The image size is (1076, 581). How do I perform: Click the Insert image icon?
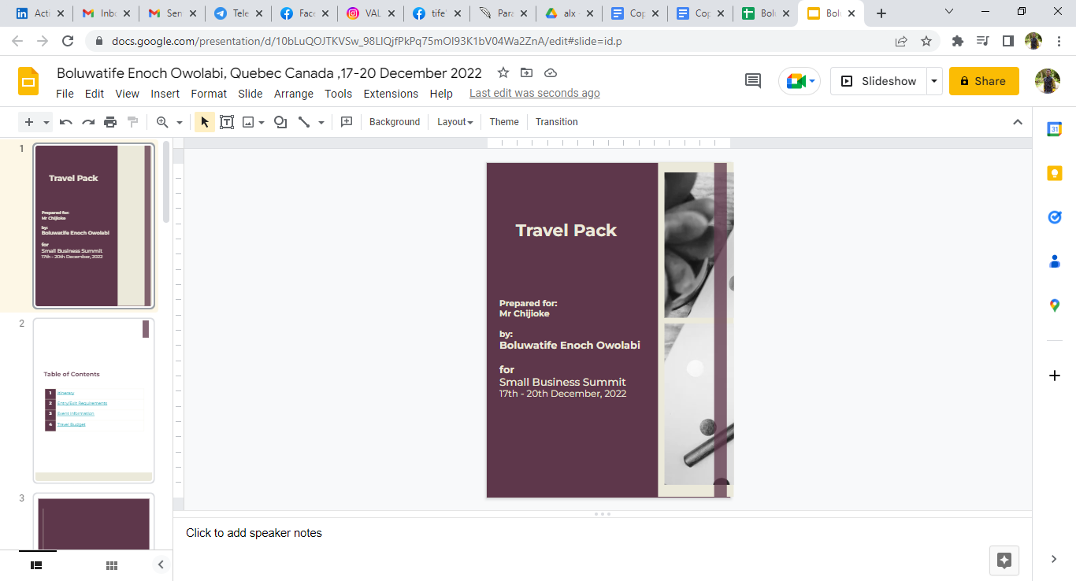tap(248, 122)
